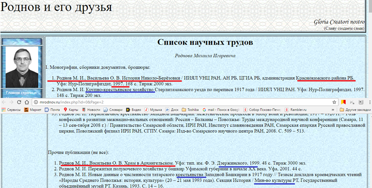372x188 pixels.
Task: Click the Новые данные о численности entry
Action: click(210, 180)
